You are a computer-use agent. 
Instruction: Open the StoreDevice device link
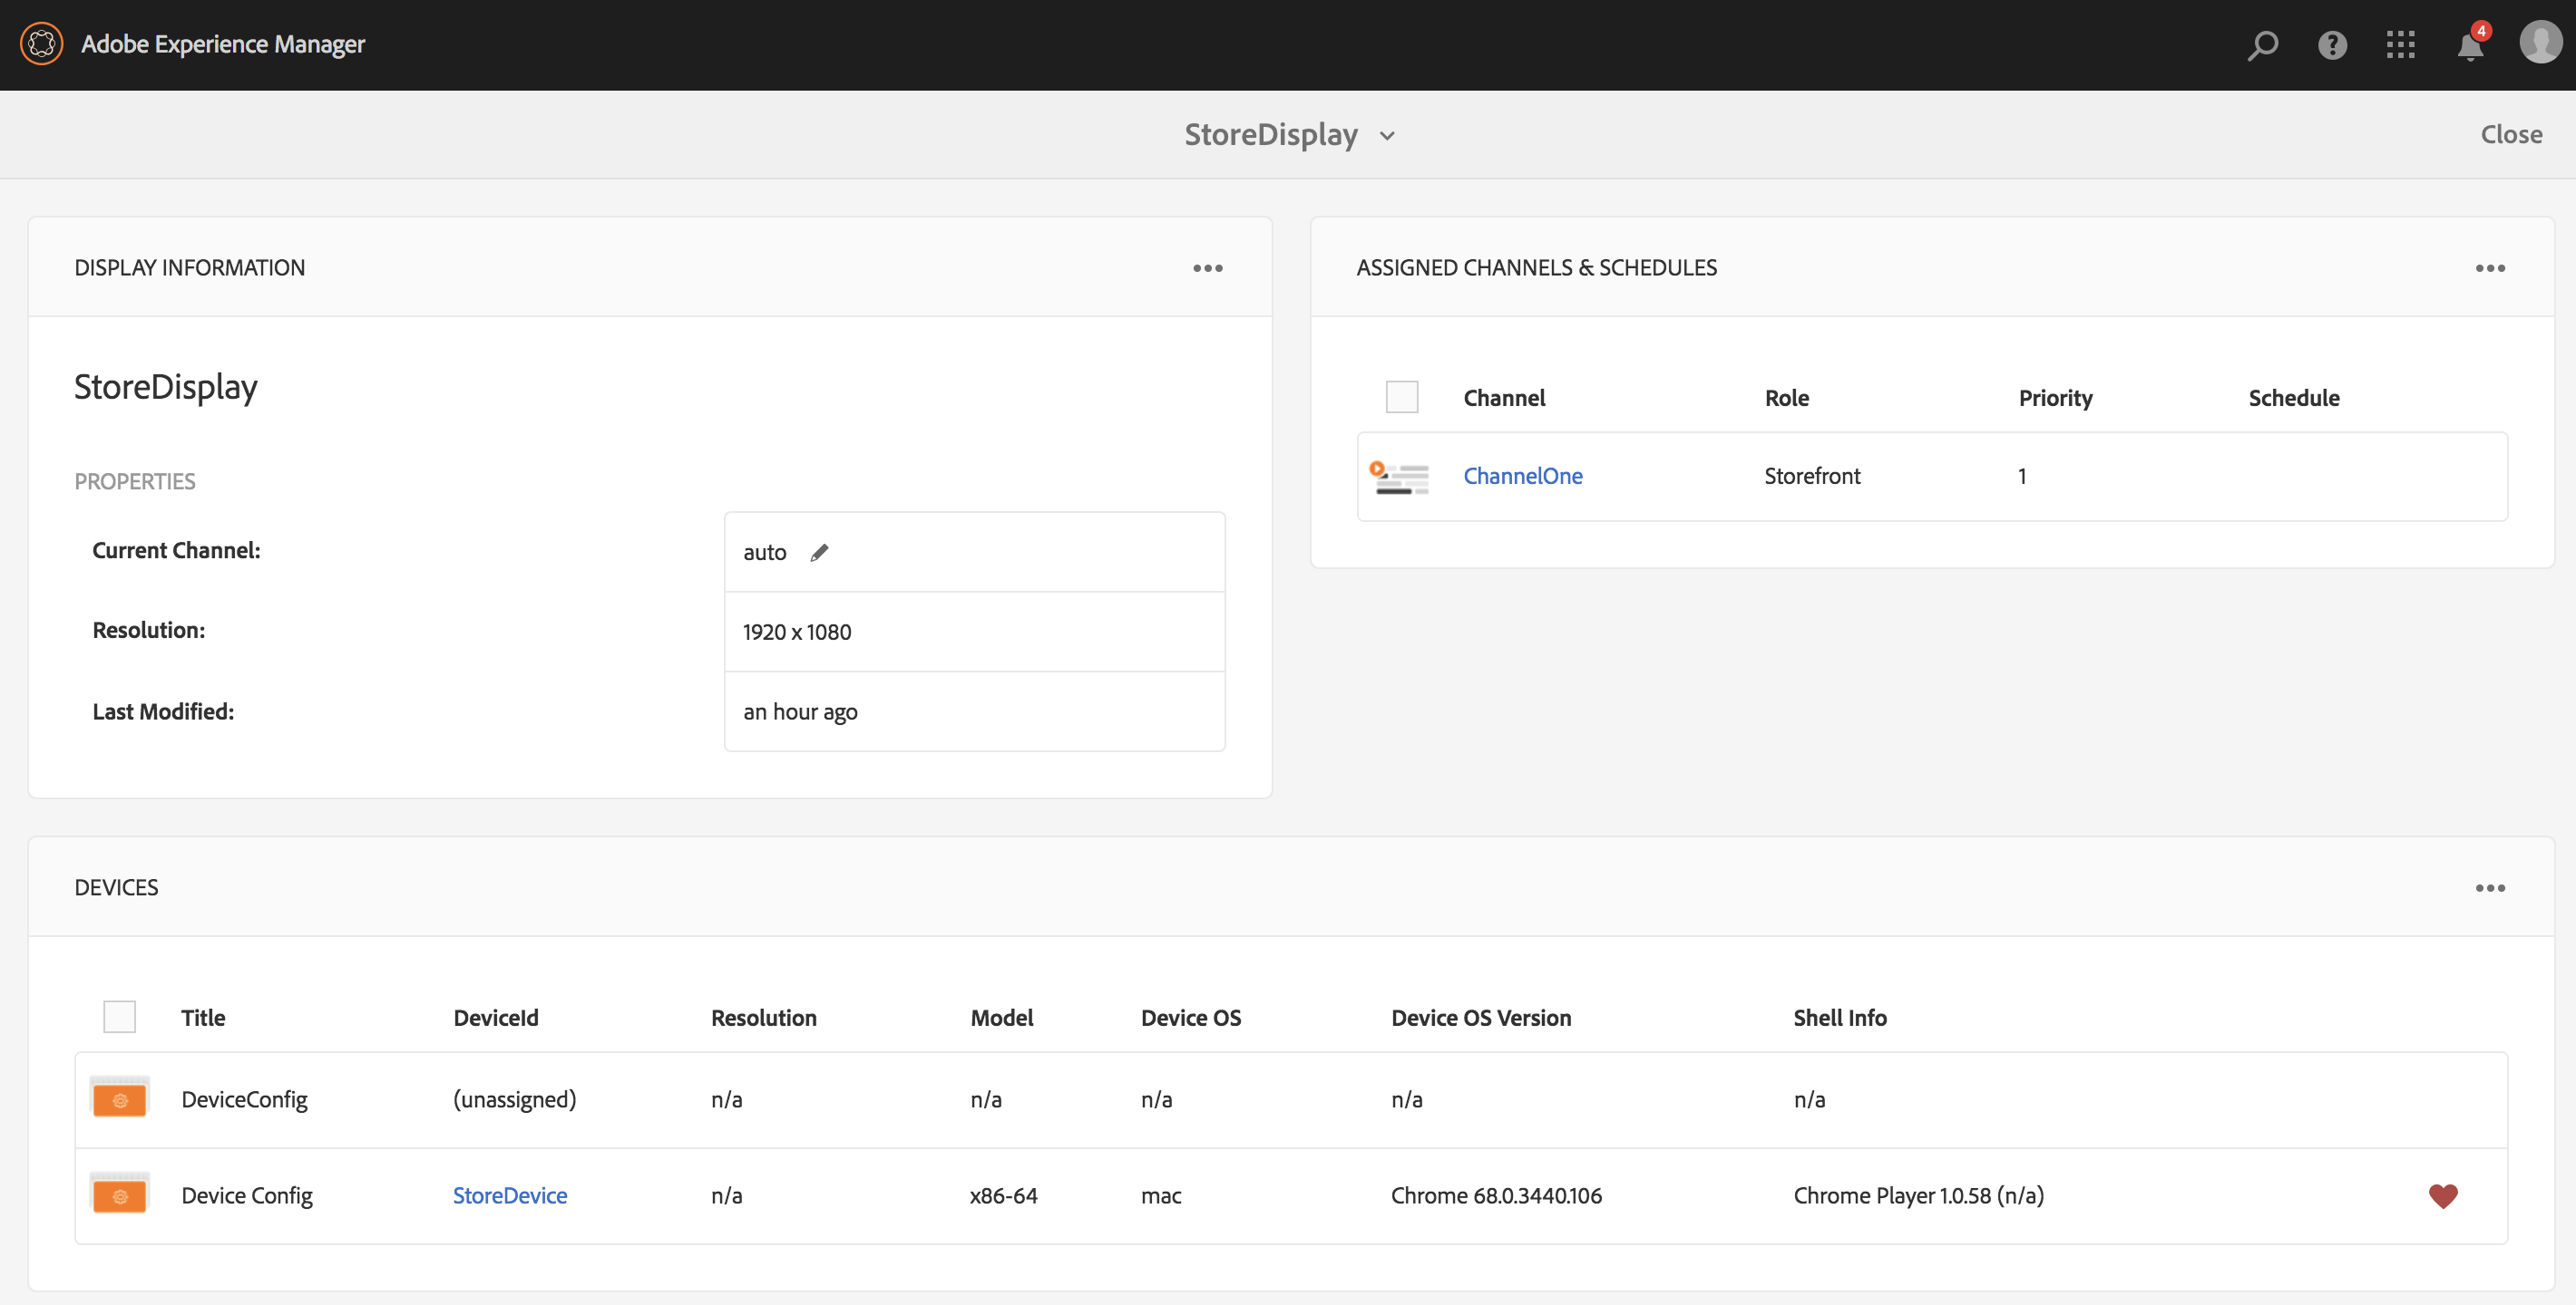click(x=509, y=1195)
